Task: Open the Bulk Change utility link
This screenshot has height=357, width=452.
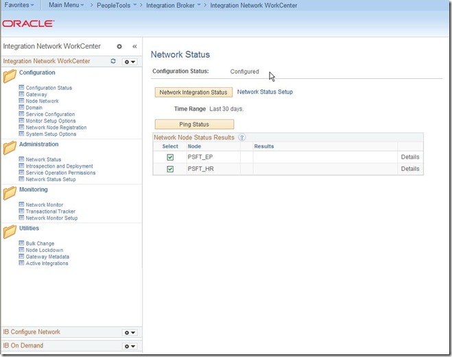Action: [40, 243]
